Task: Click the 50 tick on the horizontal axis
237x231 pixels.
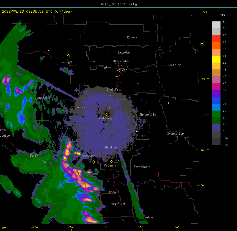Action: pyautogui.click(x=142, y=227)
